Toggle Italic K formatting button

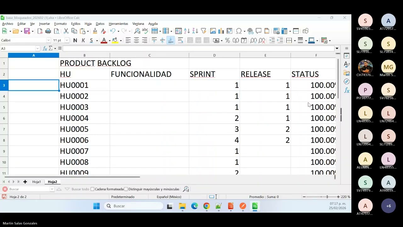coord(83,40)
